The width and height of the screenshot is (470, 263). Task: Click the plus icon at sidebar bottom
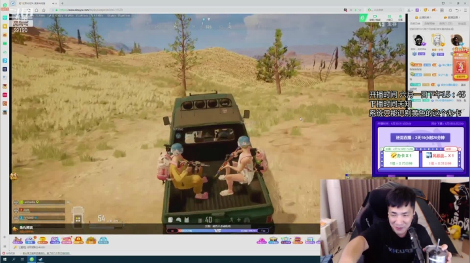(x=5, y=238)
